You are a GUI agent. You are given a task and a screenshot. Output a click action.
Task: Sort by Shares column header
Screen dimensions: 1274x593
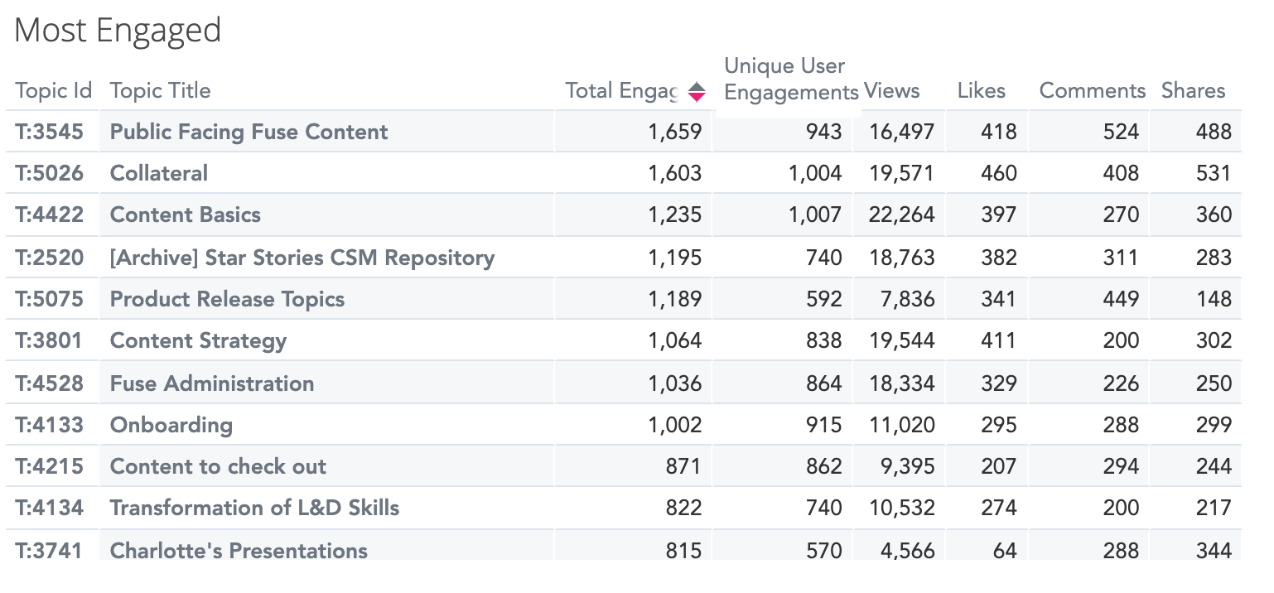pos(1193,91)
